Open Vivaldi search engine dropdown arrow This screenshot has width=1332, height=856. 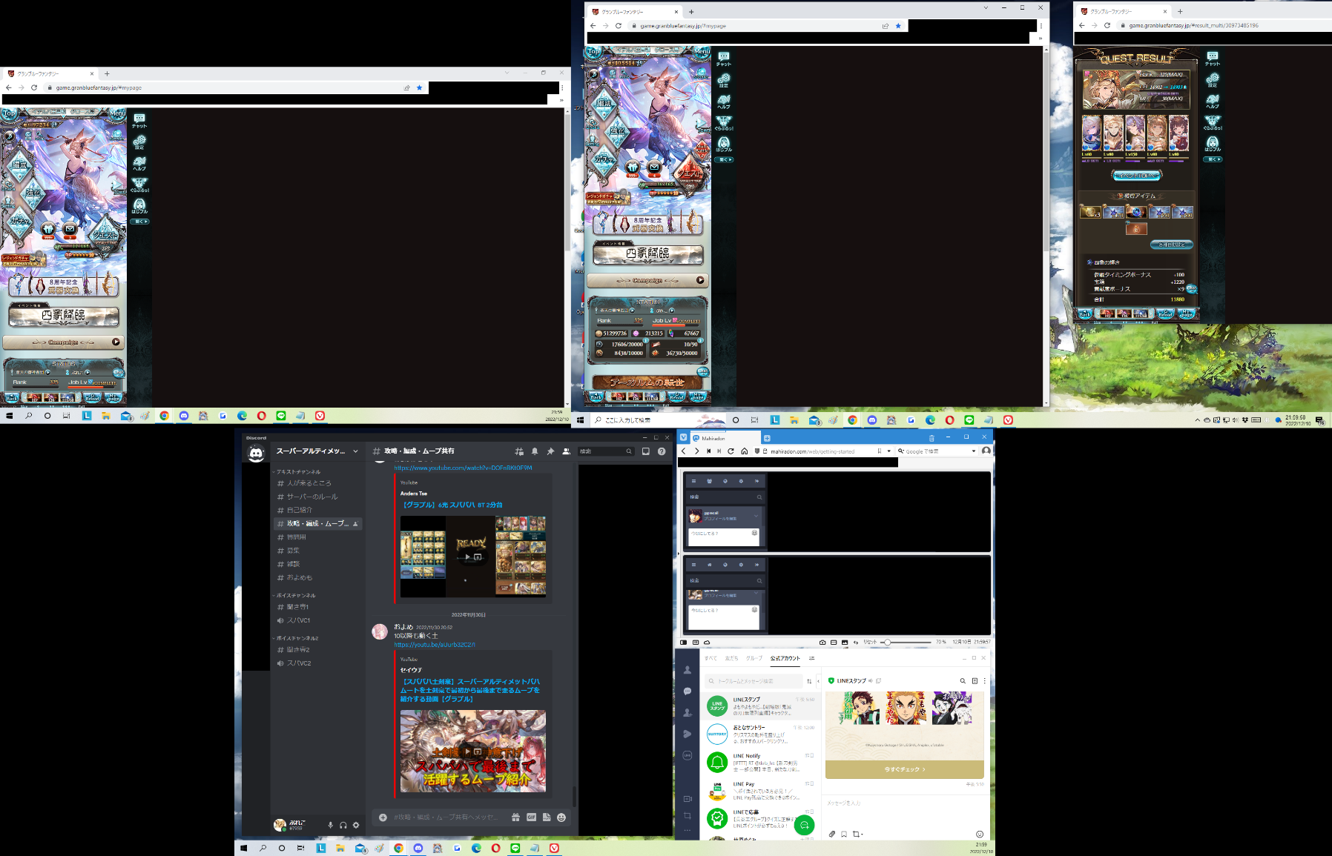point(974,451)
